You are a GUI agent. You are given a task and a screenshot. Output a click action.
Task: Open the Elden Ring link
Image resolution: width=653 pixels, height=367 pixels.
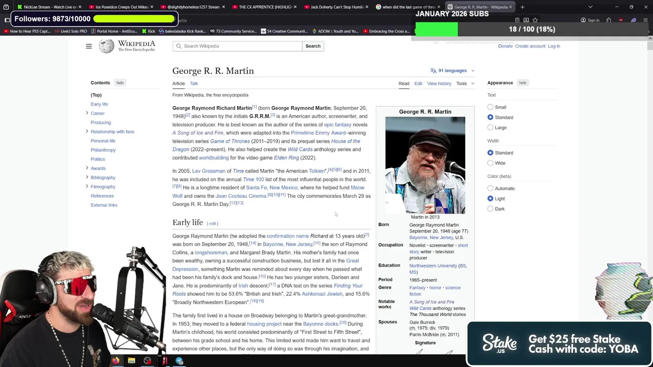(x=286, y=158)
